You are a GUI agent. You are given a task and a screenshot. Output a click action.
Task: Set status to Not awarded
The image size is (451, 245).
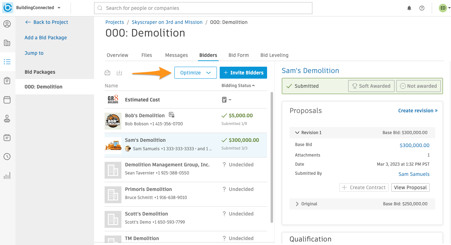pos(418,86)
